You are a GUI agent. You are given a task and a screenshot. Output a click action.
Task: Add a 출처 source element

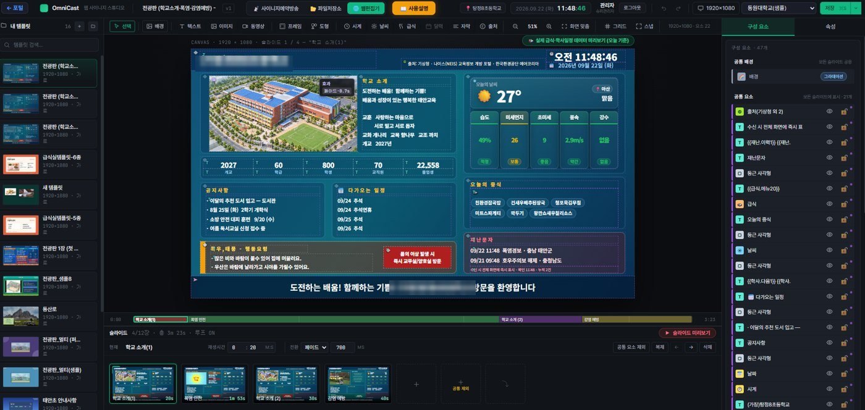click(x=489, y=27)
